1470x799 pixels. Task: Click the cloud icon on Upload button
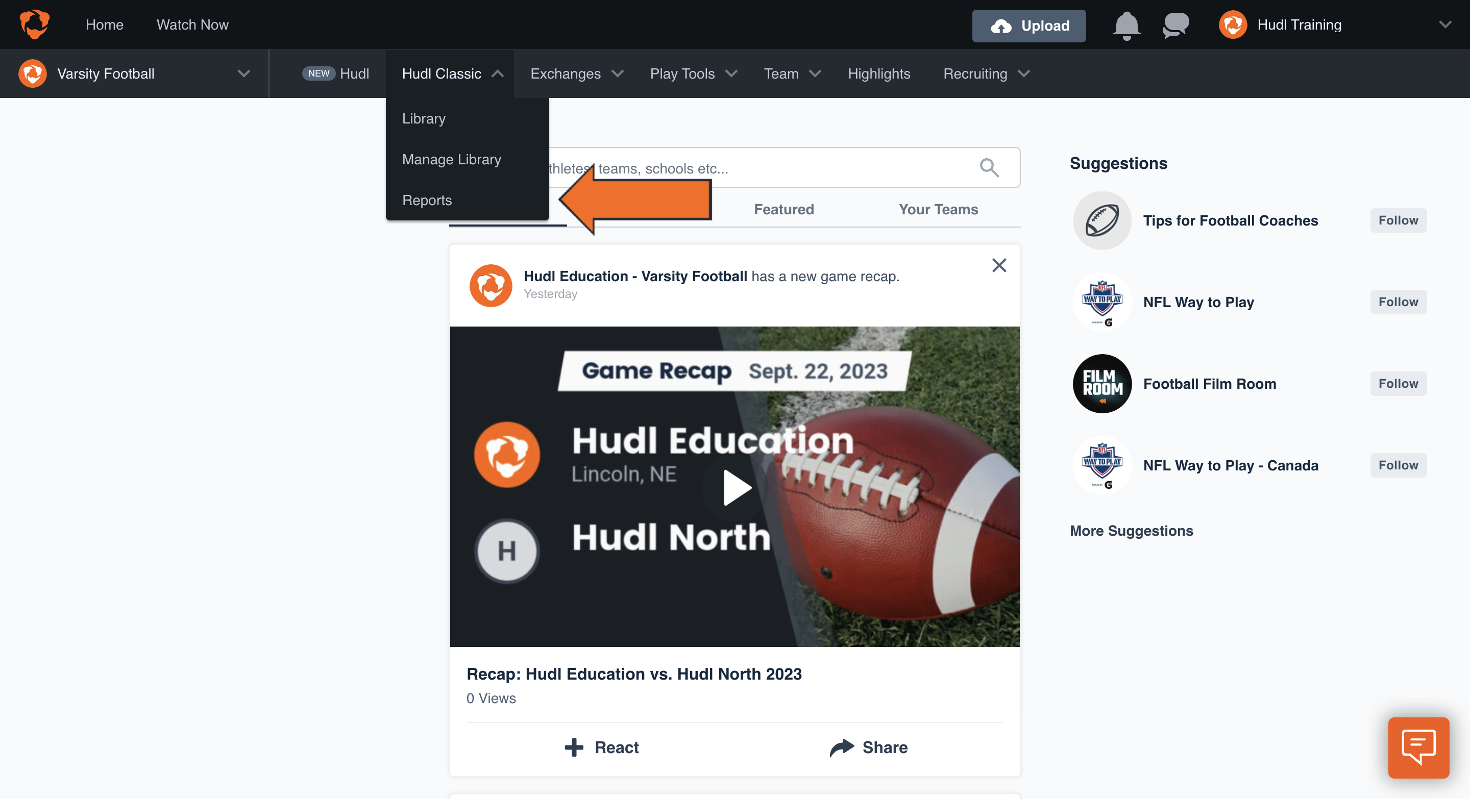(1001, 26)
